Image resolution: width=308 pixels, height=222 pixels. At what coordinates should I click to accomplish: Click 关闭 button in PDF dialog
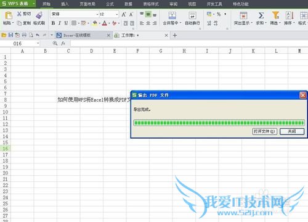(x=292, y=131)
